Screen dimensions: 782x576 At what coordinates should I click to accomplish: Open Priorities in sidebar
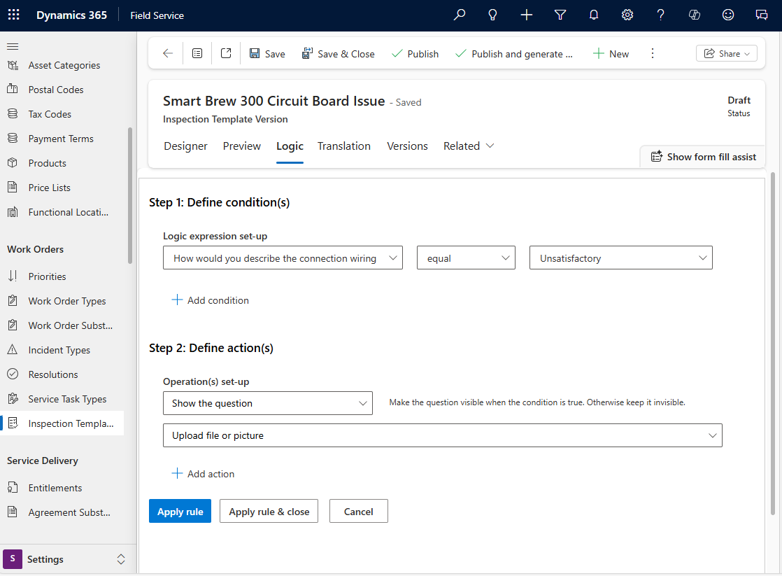(62, 276)
